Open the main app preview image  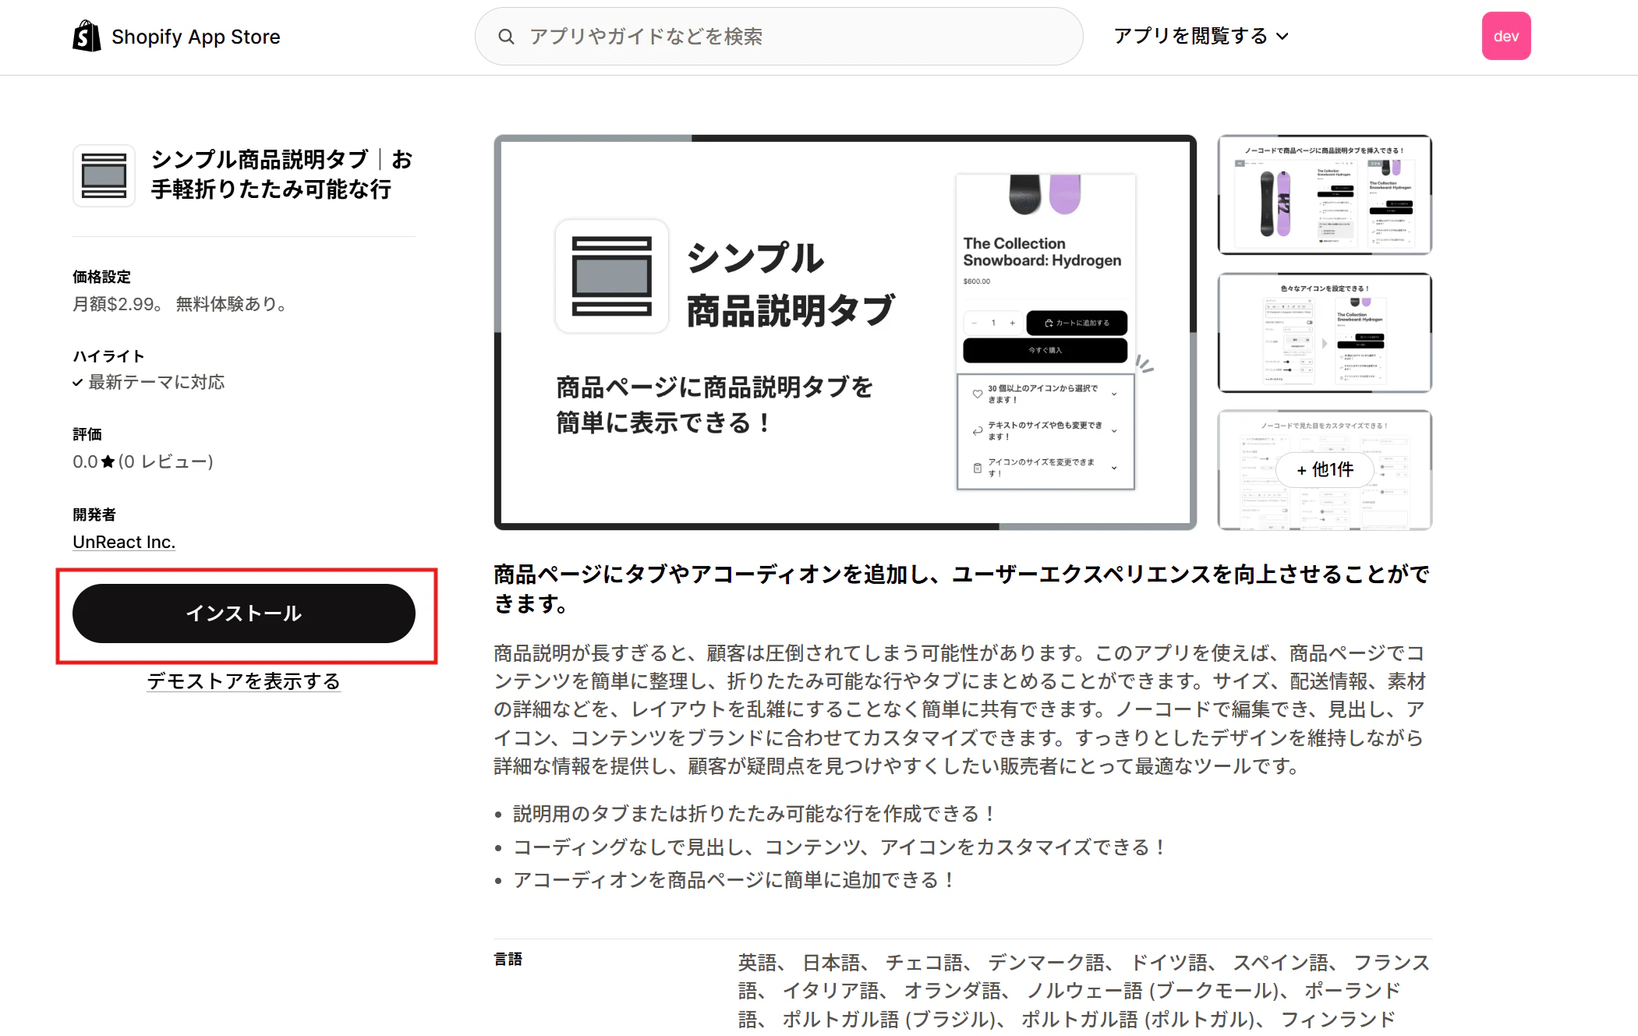pyautogui.click(x=845, y=333)
